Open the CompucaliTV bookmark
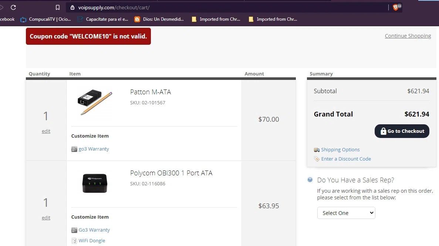Screen dimensions: 439x246 [x=46, y=19]
